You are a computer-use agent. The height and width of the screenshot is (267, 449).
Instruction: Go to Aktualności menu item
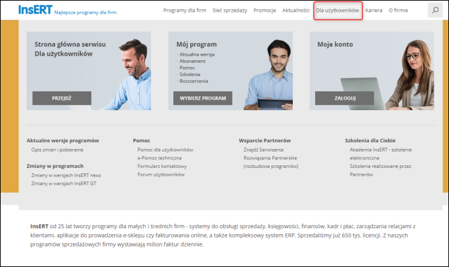[x=296, y=10]
